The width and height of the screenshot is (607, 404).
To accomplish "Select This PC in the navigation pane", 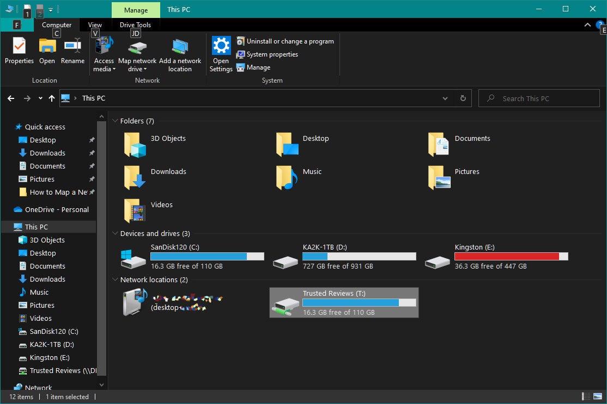I will (x=37, y=227).
